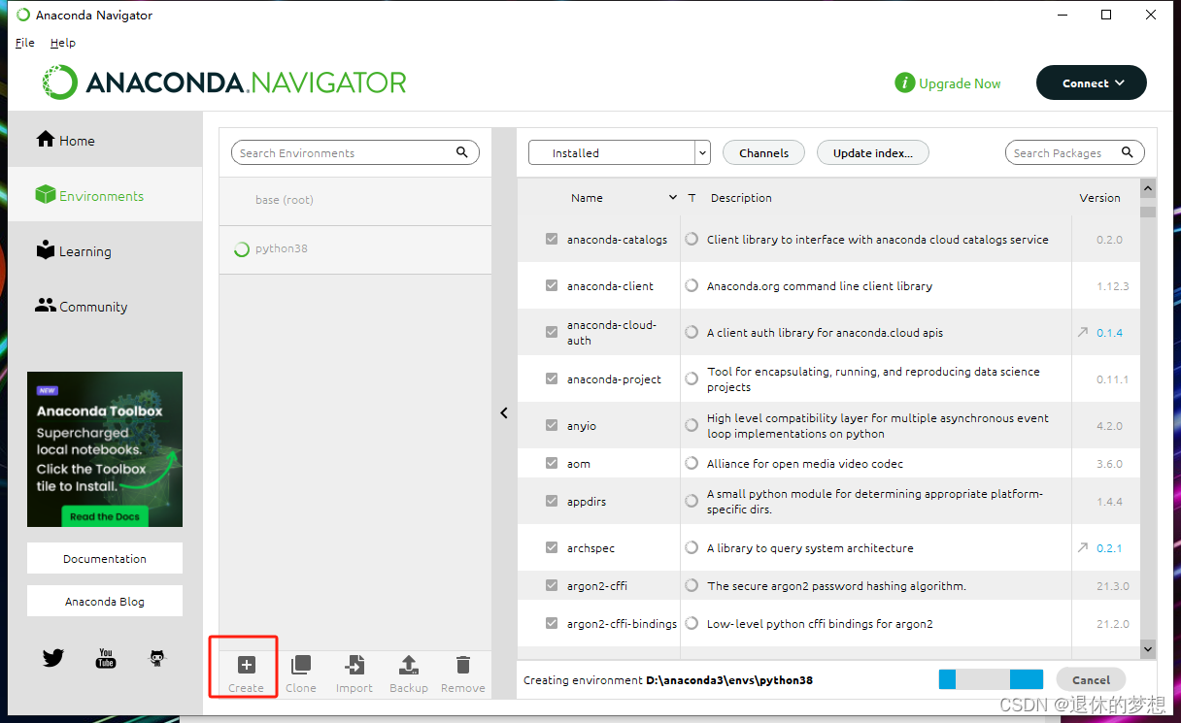The width and height of the screenshot is (1181, 723).
Task: Click the Upgrade Now info icon
Action: click(905, 83)
